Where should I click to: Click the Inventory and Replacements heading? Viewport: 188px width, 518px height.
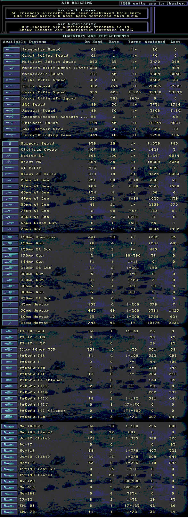96,36
